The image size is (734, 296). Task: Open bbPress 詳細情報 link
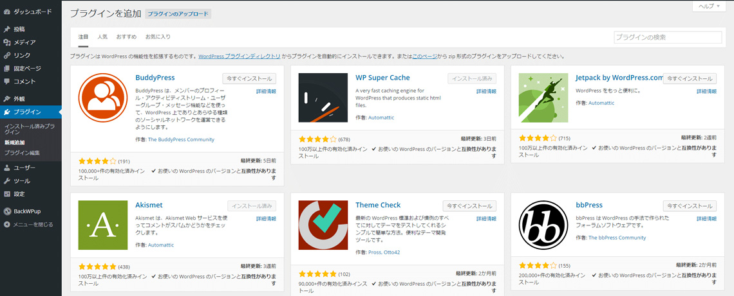tap(706, 218)
